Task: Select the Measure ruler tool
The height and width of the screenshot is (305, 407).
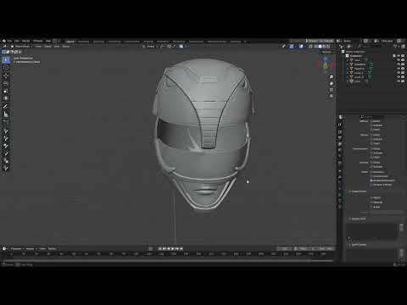Action: click(x=6, y=114)
